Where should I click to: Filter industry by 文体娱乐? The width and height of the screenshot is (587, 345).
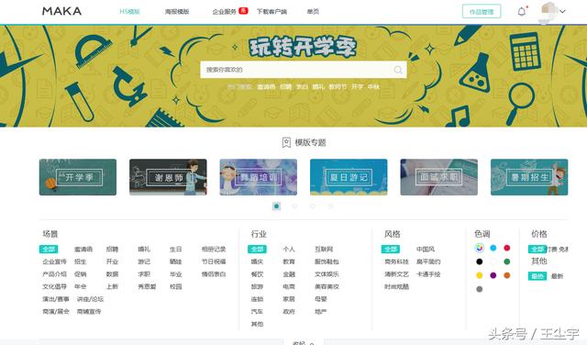tap(327, 274)
